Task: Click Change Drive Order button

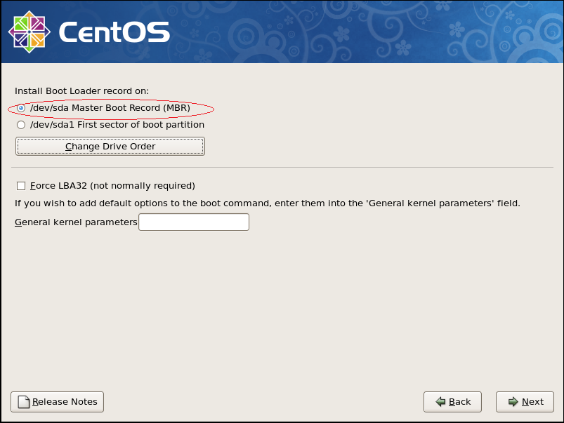Action: [x=110, y=147]
